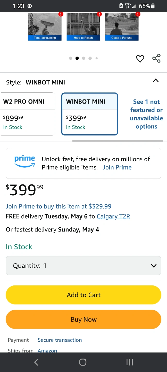
Task: Tap the heart wishlist icon
Action: click(140, 59)
